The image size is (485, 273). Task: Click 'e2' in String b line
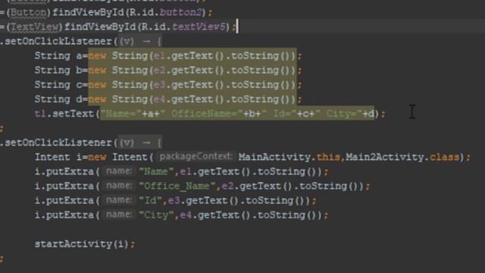159,71
